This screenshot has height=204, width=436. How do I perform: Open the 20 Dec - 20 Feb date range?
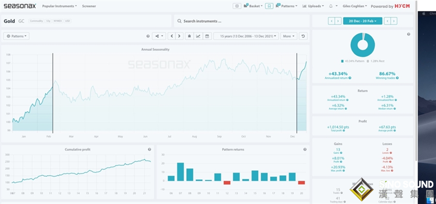coord(363,21)
